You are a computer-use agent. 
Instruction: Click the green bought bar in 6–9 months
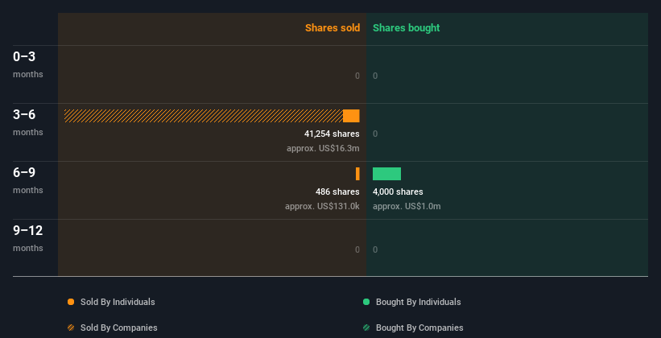click(386, 174)
